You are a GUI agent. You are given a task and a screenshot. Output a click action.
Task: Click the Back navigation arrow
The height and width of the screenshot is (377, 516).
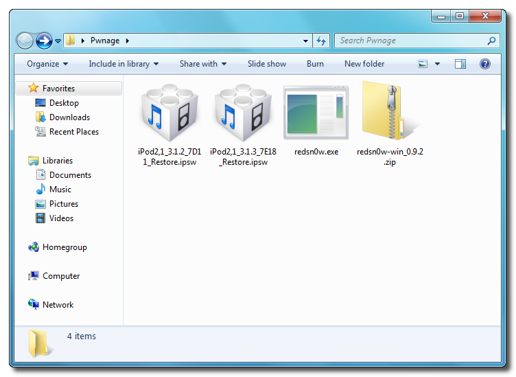(x=25, y=41)
